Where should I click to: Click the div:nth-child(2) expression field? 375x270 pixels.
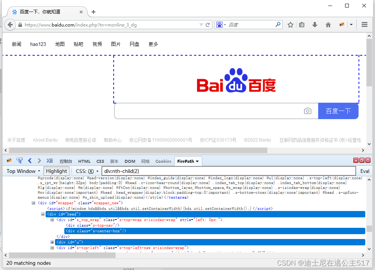click(x=229, y=171)
